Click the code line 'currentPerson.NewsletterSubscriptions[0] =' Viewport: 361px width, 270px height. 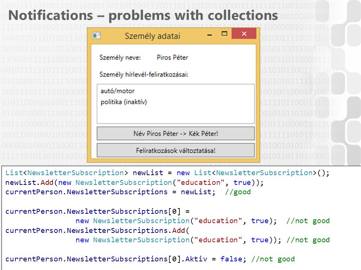(97, 211)
